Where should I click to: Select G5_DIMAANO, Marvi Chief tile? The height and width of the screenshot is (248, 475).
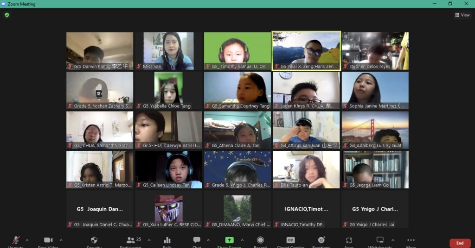coord(237,209)
